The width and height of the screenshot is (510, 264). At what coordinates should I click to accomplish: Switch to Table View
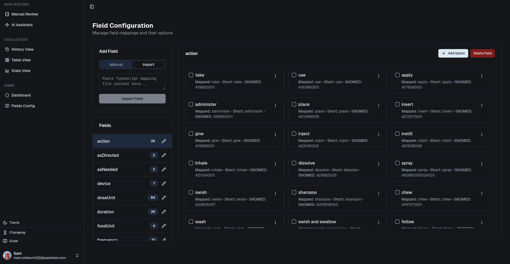point(21,60)
